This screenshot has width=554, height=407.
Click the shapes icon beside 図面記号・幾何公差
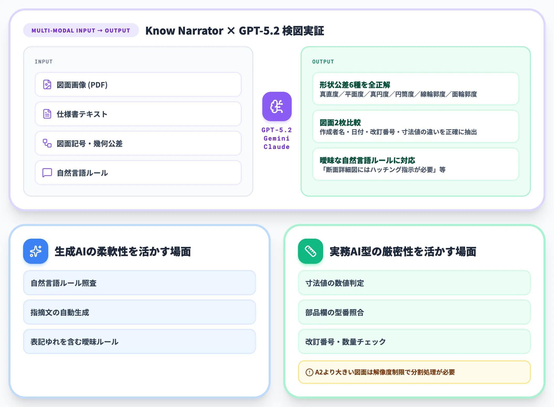(x=47, y=143)
